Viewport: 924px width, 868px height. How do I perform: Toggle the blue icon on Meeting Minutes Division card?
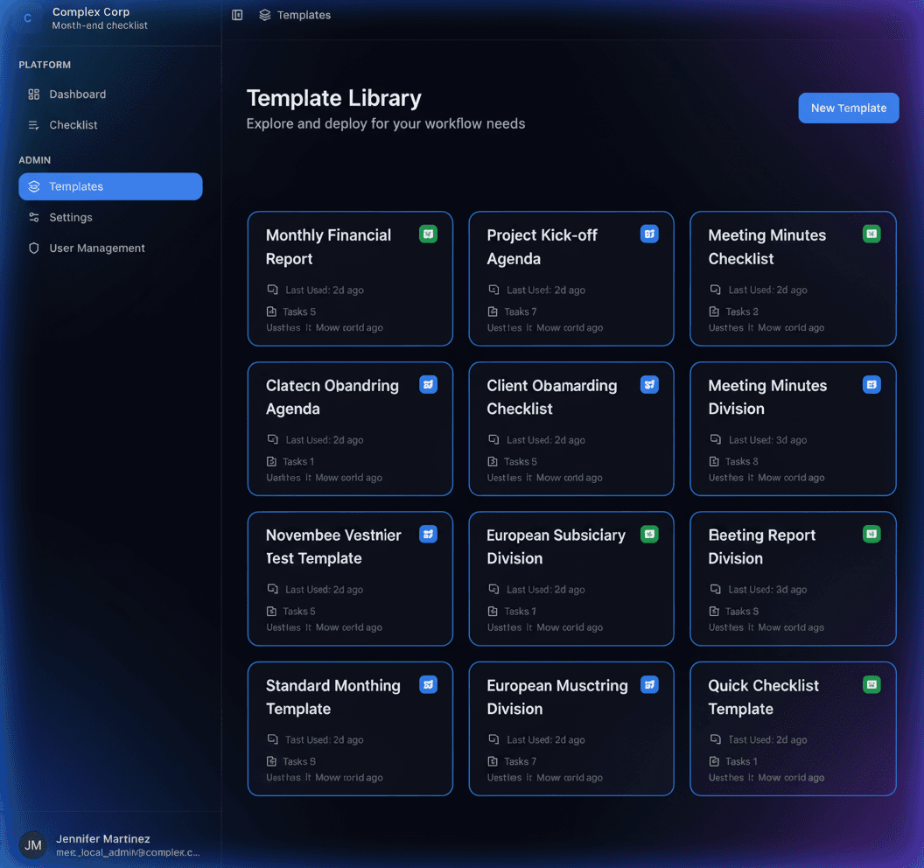pos(871,384)
